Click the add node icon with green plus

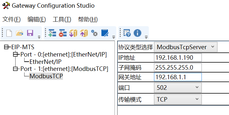pos(52,33)
